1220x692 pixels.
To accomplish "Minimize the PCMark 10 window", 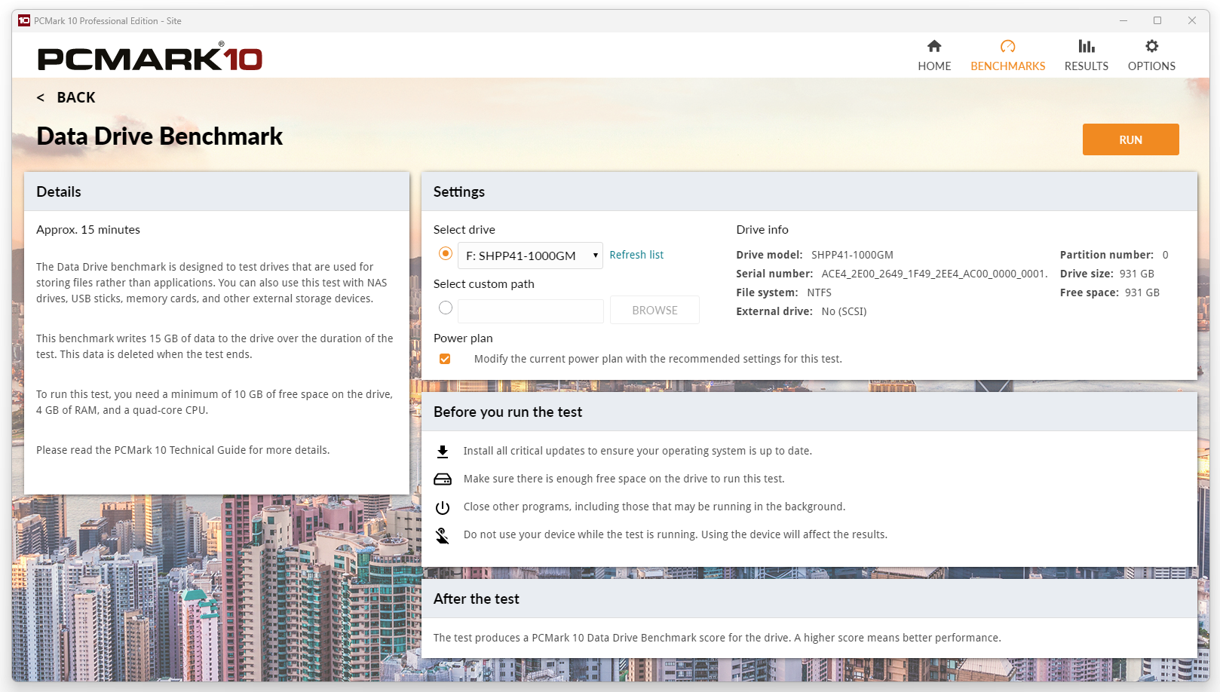I will 1123,20.
